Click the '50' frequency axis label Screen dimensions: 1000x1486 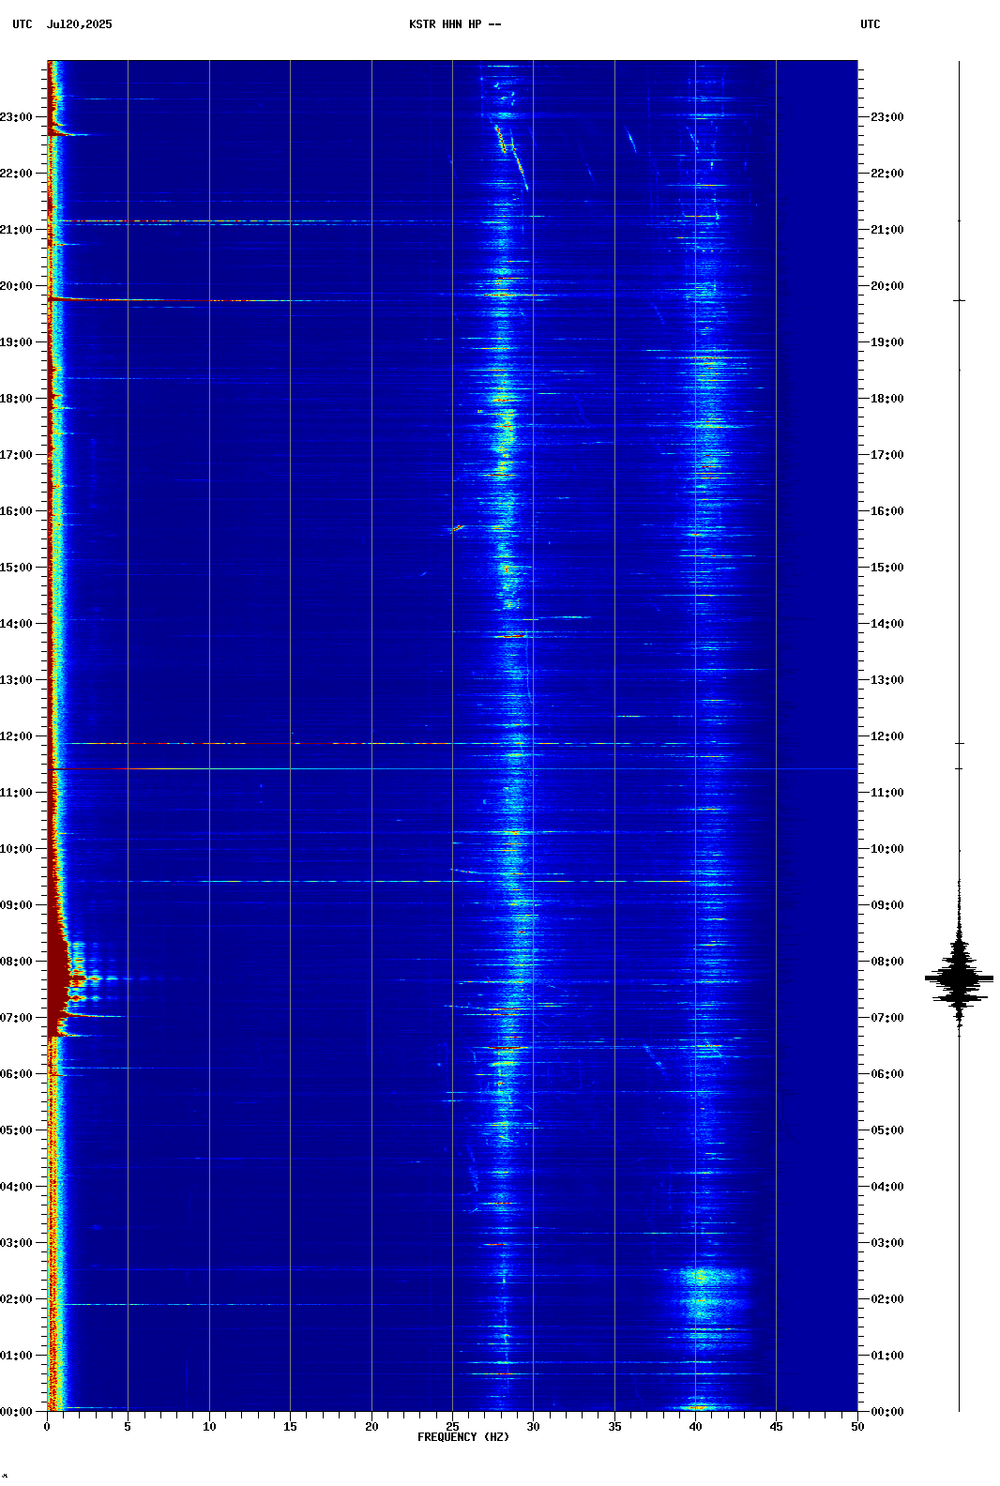click(857, 1427)
